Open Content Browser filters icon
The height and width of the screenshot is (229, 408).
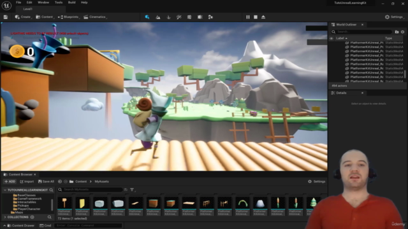pyautogui.click(x=133, y=190)
